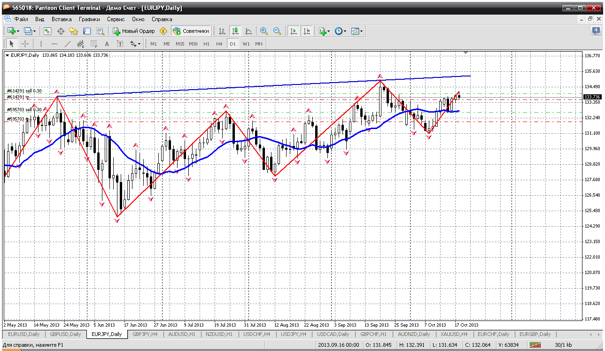Open the new chart dropdown arrow

pos(18,31)
